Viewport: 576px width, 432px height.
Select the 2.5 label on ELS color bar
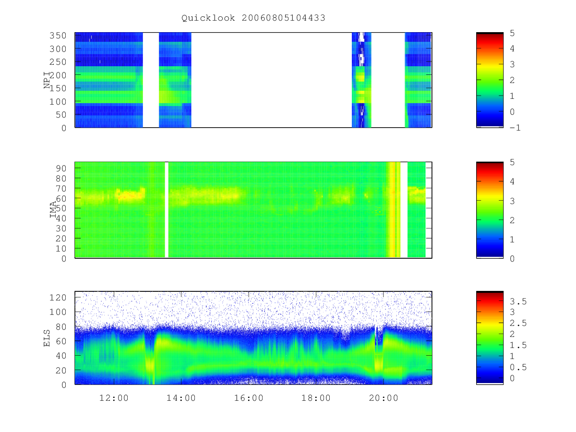pyautogui.click(x=517, y=324)
